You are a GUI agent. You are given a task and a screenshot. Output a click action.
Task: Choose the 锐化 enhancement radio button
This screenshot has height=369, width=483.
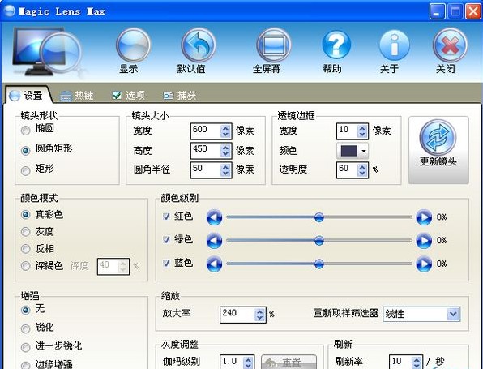coord(26,328)
